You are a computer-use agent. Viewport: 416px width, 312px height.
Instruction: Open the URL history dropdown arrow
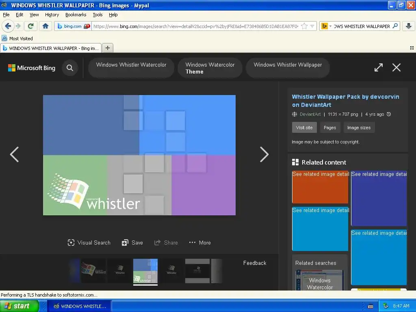coord(312,26)
